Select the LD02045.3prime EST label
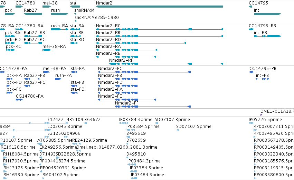Screen dimensions: 294x180 [x=65, y=127]
